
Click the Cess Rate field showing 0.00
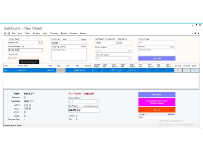[x=124, y=43]
